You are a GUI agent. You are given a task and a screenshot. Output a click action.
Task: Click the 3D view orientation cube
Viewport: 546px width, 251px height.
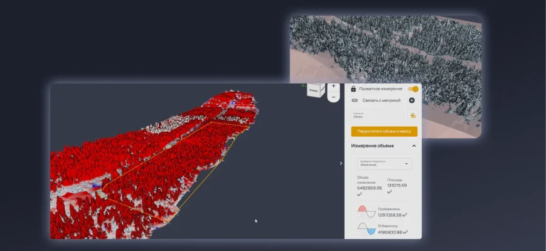coord(315,90)
